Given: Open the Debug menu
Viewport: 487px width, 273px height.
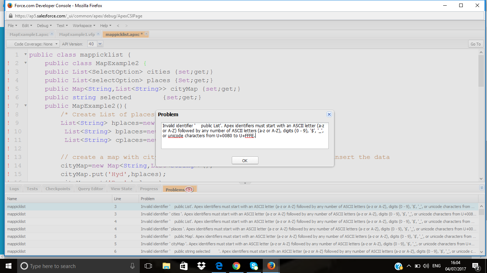Looking at the screenshot, I should point(44,26).
